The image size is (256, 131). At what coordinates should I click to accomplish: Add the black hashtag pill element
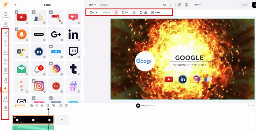click(39, 34)
